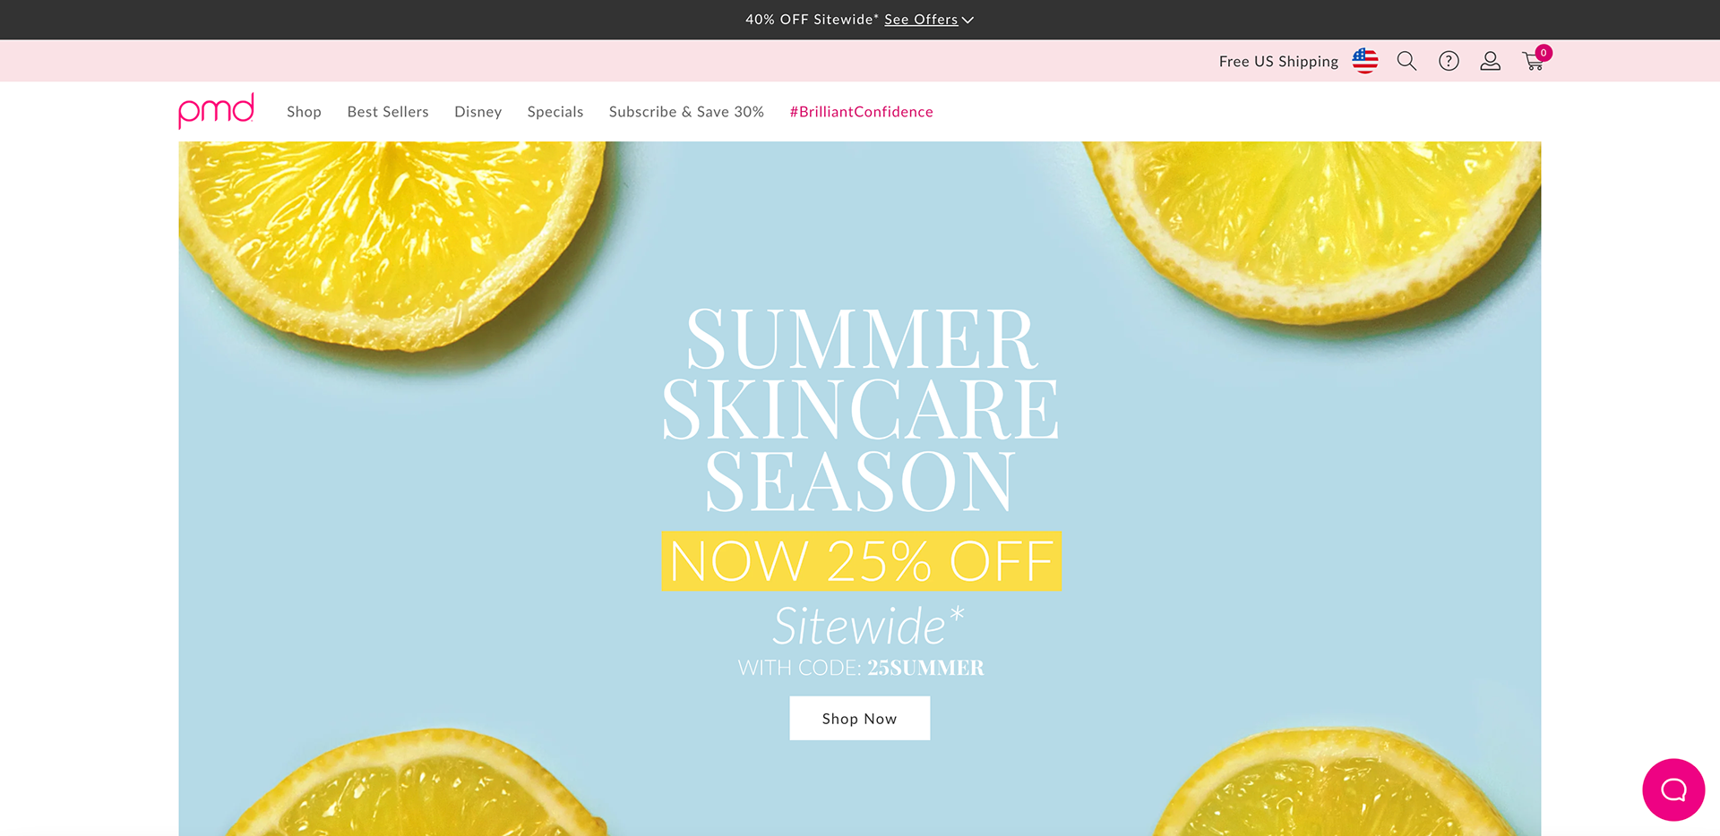Image resolution: width=1720 pixels, height=836 pixels.
Task: Open the user account icon
Action: coord(1490,61)
